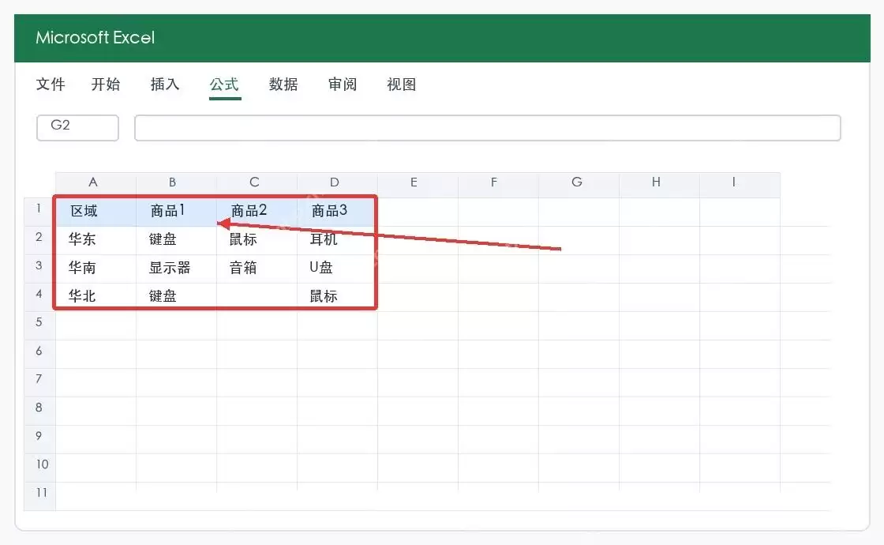Image resolution: width=884 pixels, height=545 pixels.
Task: Select 键盘 in the 华北 row
Action: tap(177, 297)
